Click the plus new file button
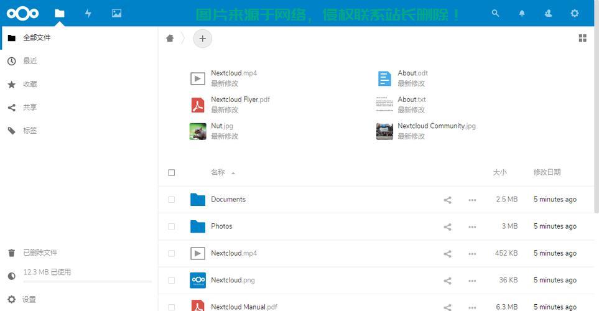599x311 pixels. [x=203, y=39]
